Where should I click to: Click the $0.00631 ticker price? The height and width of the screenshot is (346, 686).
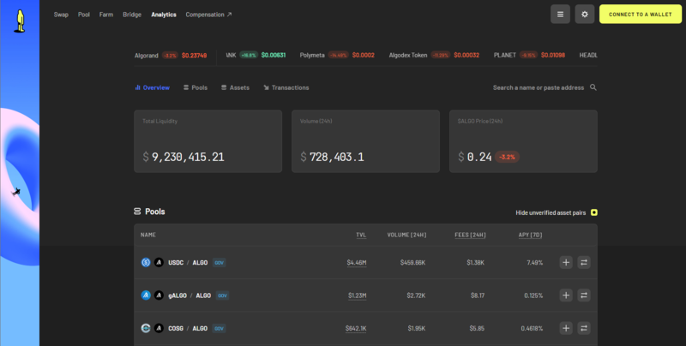tap(274, 55)
